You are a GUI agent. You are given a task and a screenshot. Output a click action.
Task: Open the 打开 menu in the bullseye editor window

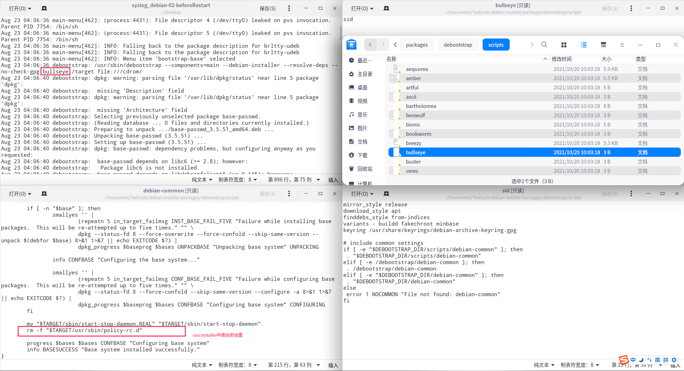(x=362, y=9)
